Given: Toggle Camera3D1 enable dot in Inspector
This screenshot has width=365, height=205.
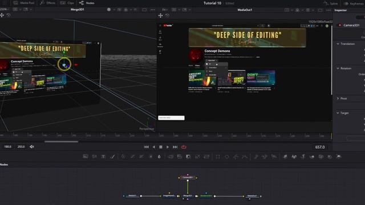Looking at the screenshot, I should 340,25.
